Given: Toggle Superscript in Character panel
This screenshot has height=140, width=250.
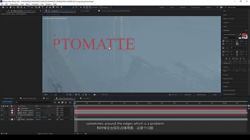Looking at the screenshot, I should click(241, 59).
